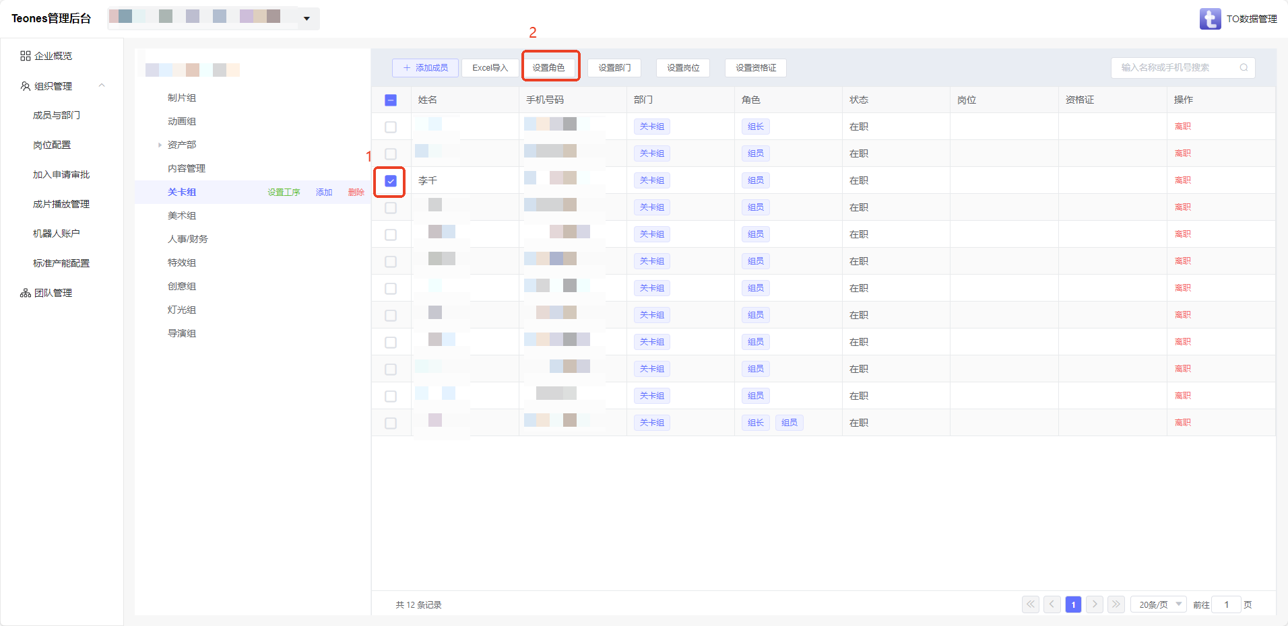The height and width of the screenshot is (626, 1288).
Task: Collapse the 组织管理 menu section
Action: click(102, 85)
